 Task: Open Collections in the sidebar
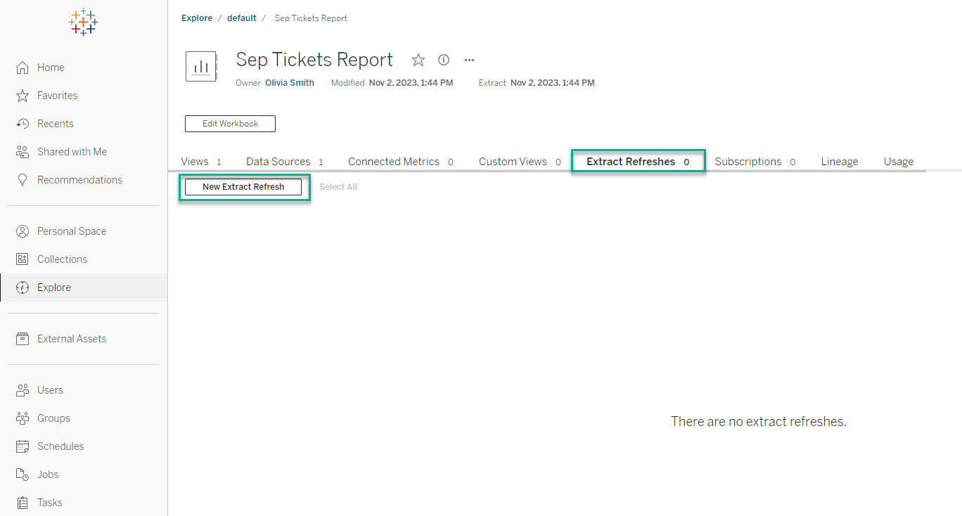click(62, 259)
